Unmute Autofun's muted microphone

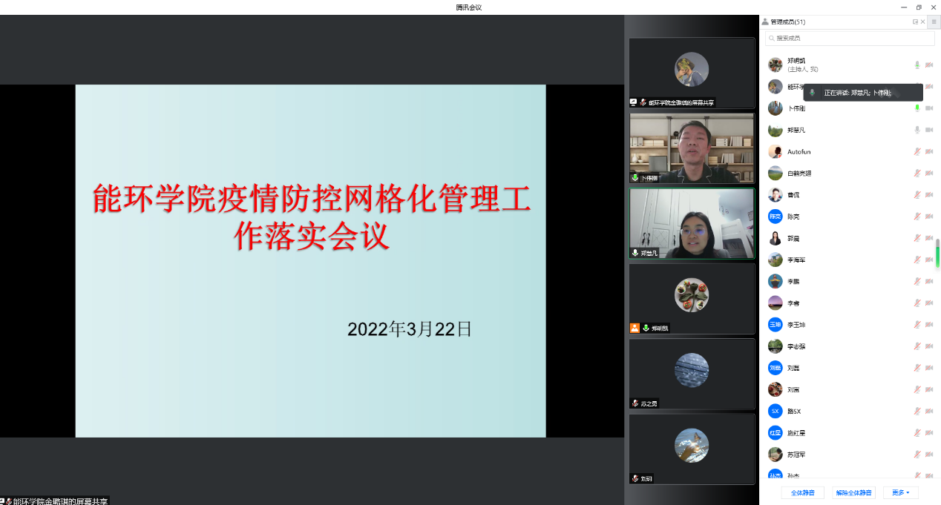click(917, 152)
